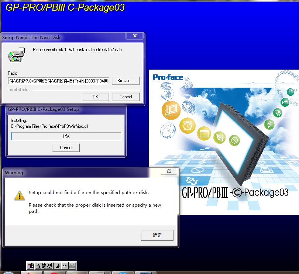The image size is (299, 274).
Task: Click Cancel in the next disk dialog
Action: (x=126, y=97)
